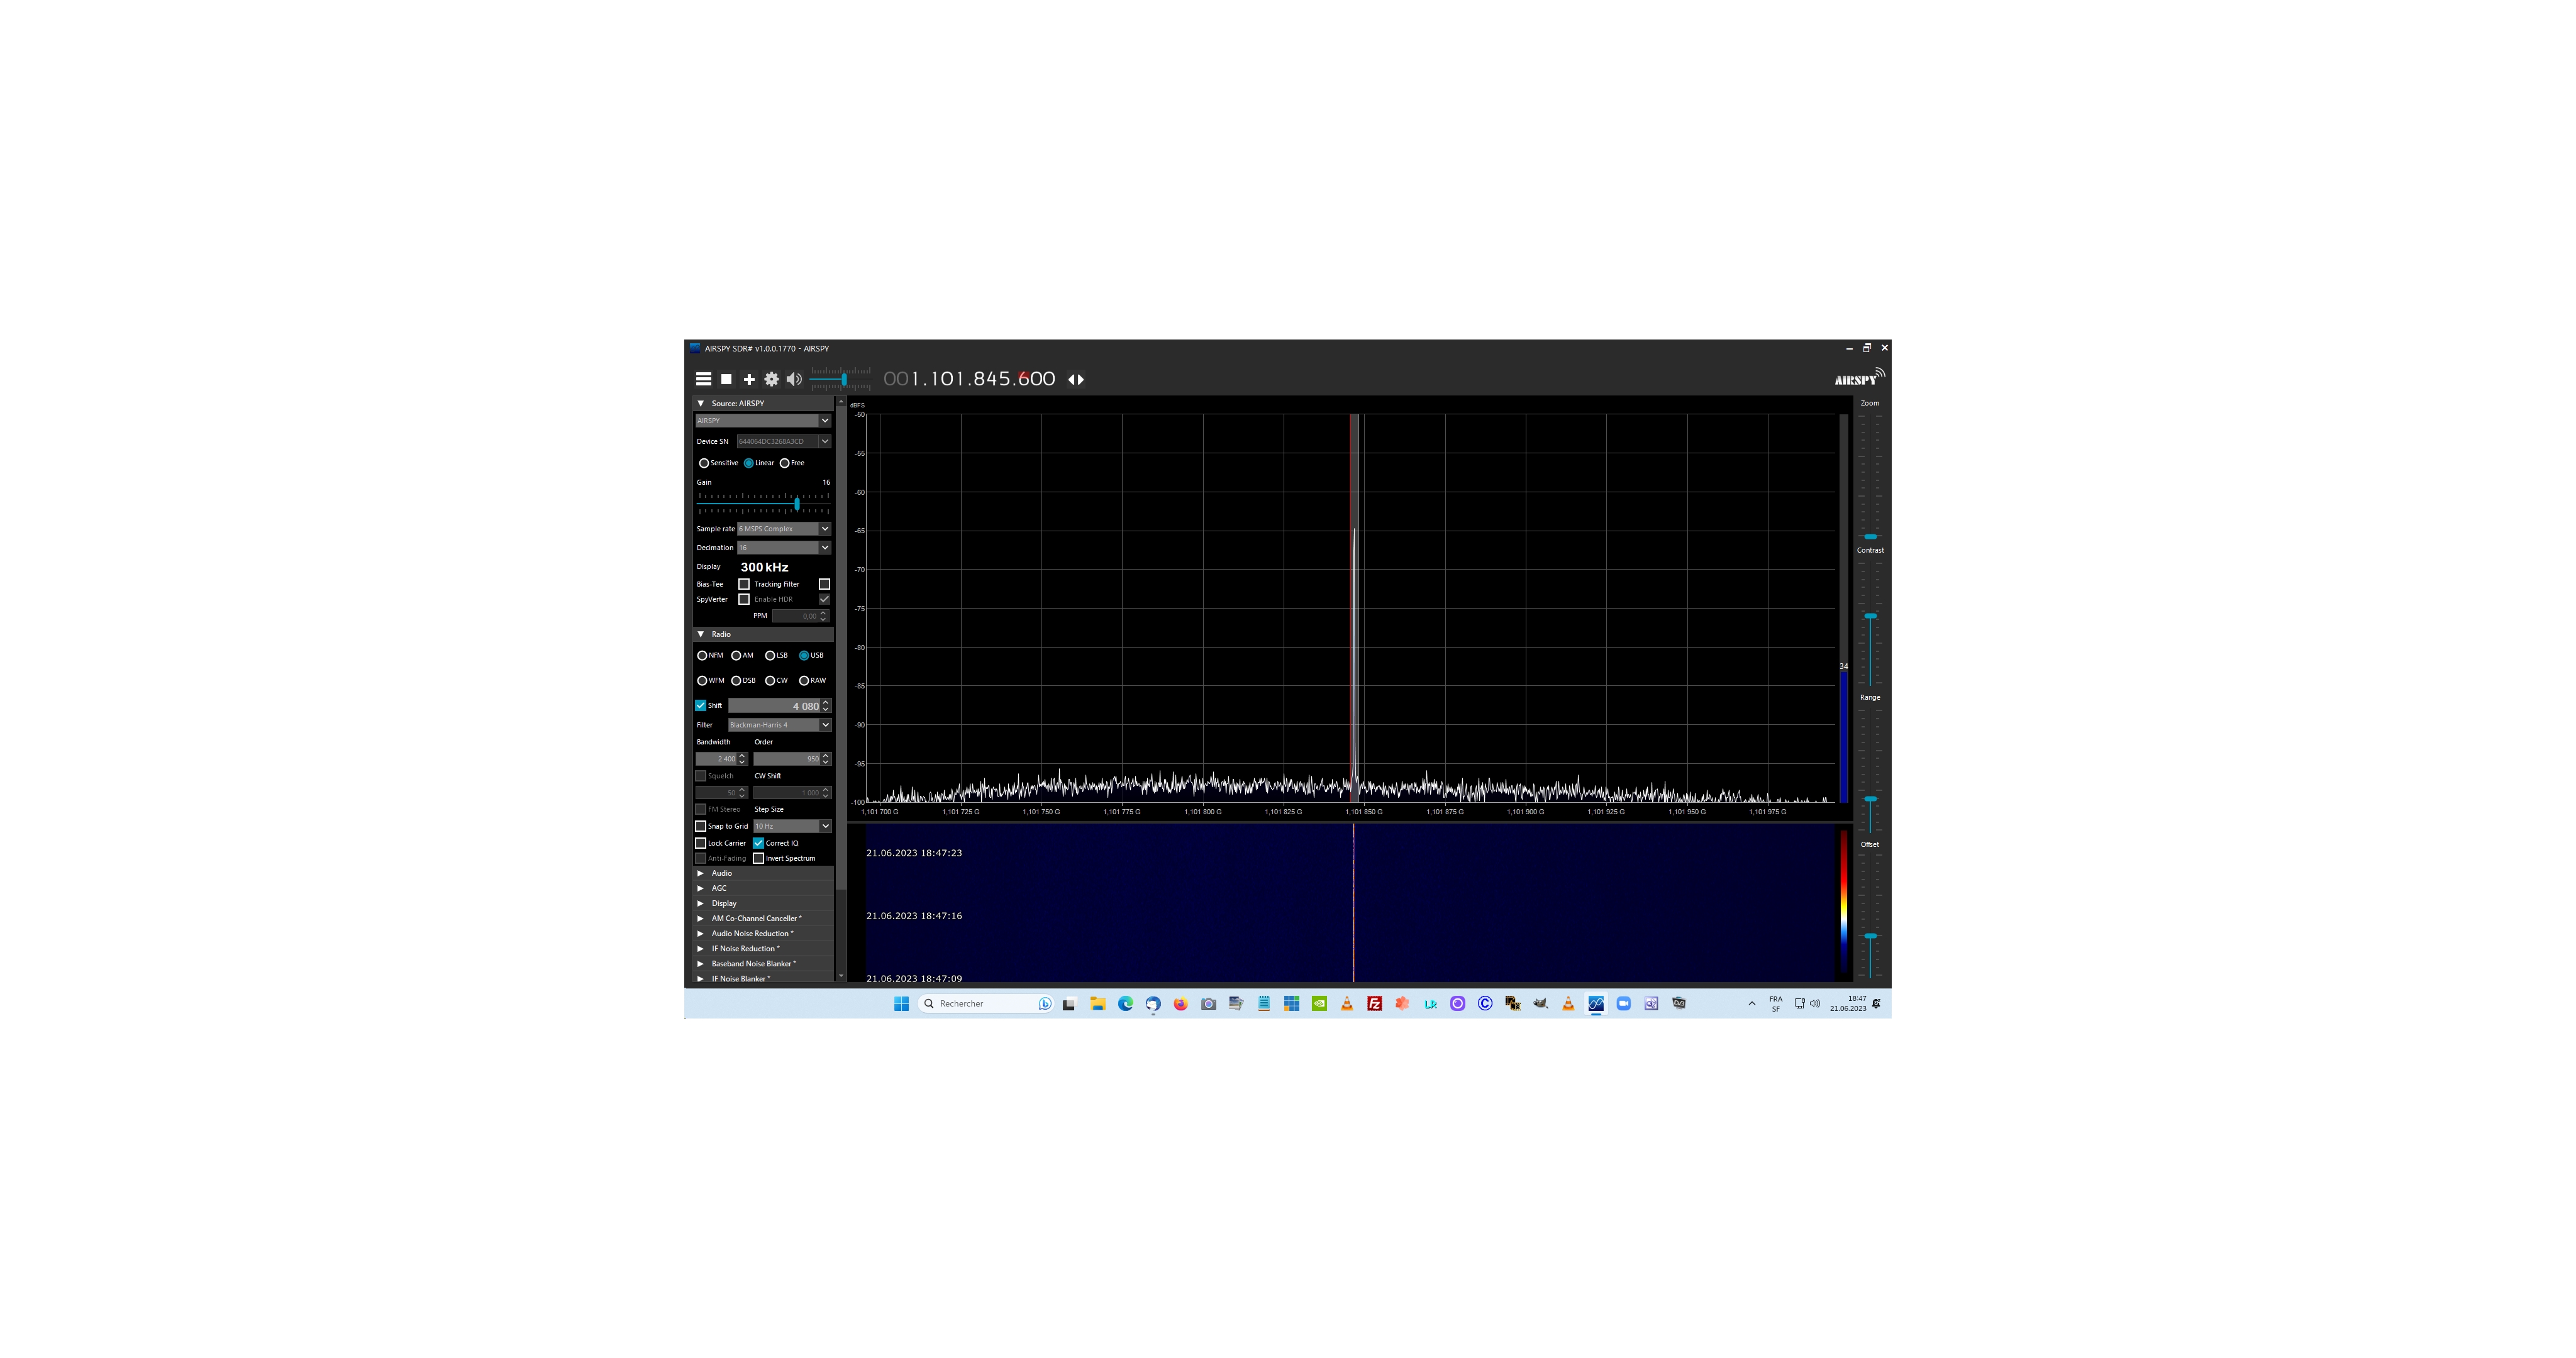Click the frequency step arrows icon
The image size is (2576, 1358).
(1076, 379)
